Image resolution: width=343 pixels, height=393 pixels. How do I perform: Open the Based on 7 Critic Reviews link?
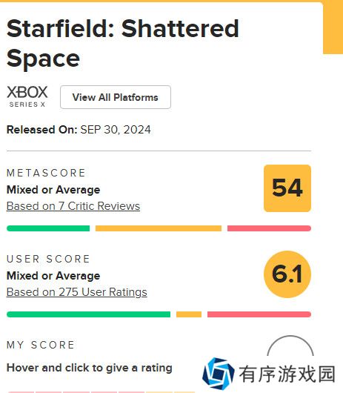coord(73,206)
